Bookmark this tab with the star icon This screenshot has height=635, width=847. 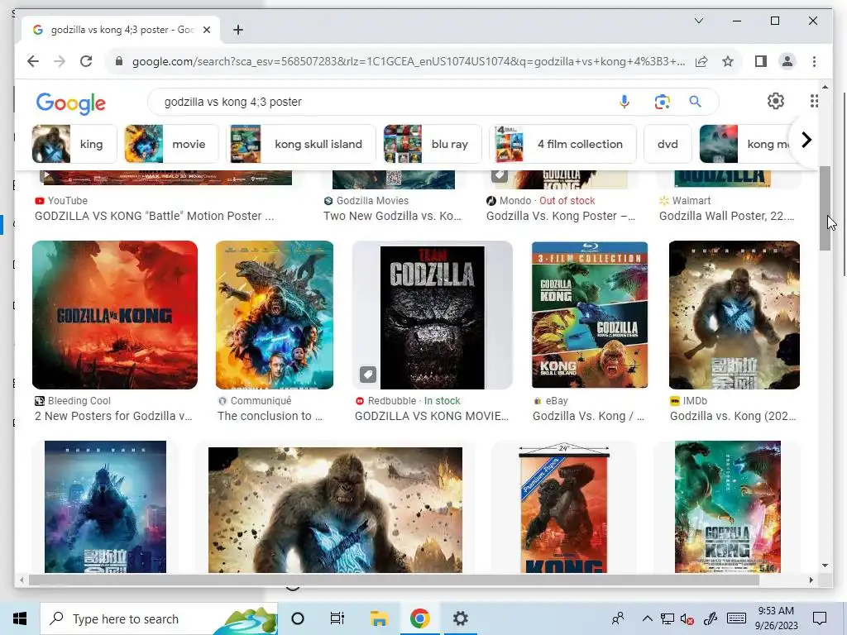728,61
